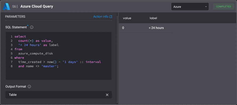The width and height of the screenshot is (237, 105).
Task: Click the external link icon beside Action info
Action: (x=111, y=16)
